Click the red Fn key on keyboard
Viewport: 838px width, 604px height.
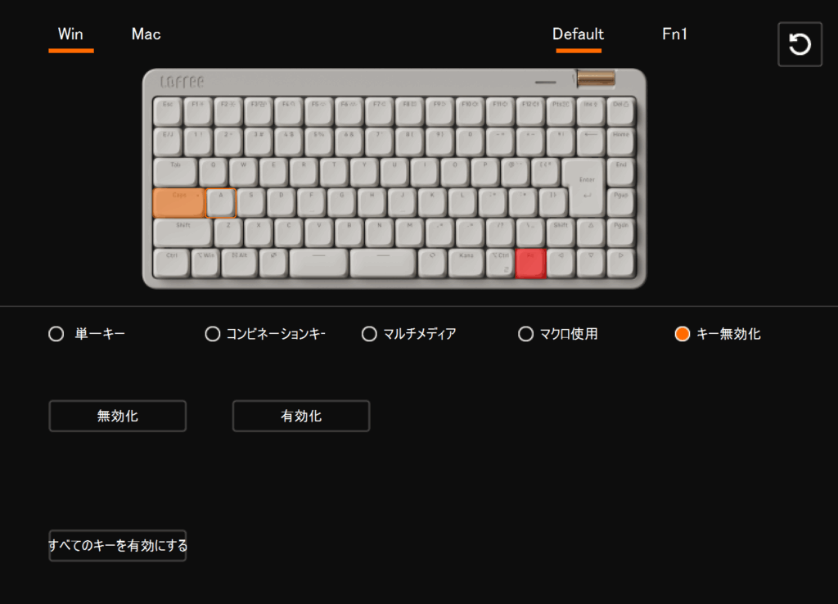pos(530,264)
